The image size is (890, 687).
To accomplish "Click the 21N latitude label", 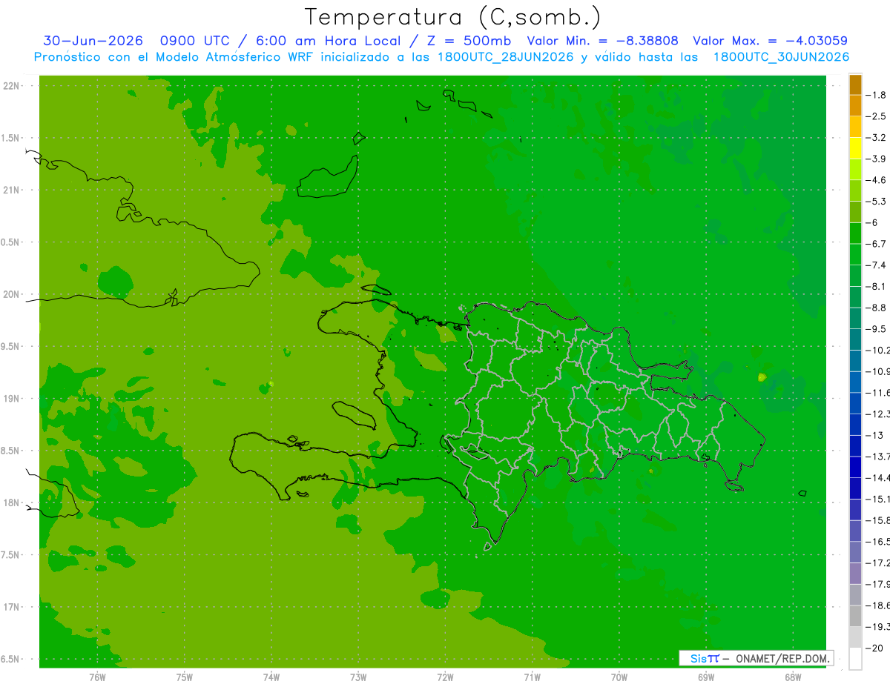I will [x=13, y=190].
